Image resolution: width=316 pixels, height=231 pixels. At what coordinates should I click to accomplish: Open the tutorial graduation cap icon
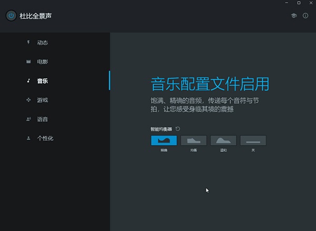click(294, 16)
